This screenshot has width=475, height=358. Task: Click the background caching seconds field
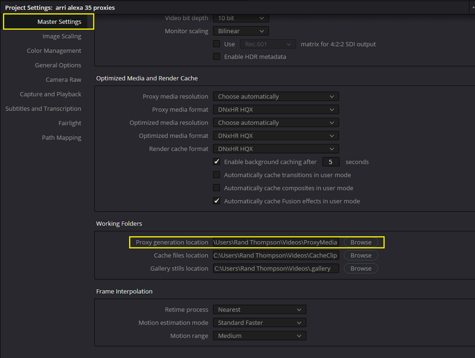[331, 162]
